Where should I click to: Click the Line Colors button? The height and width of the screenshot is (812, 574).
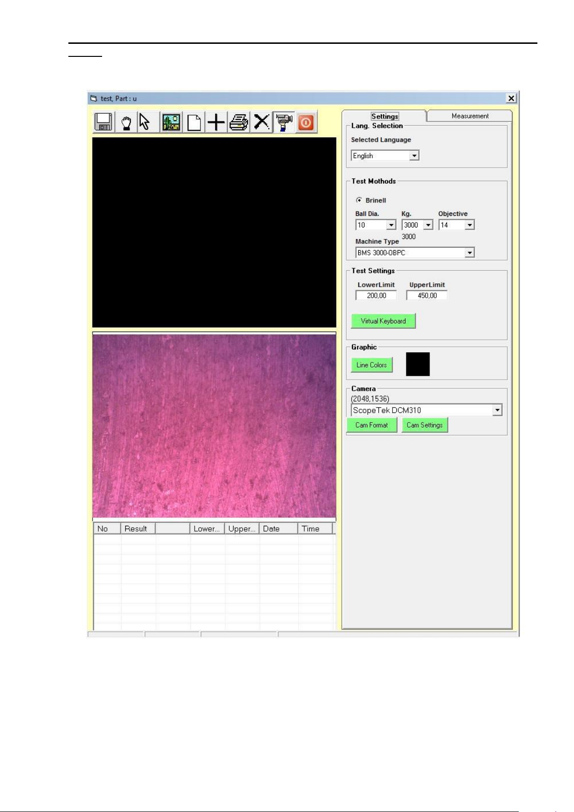[x=372, y=365]
